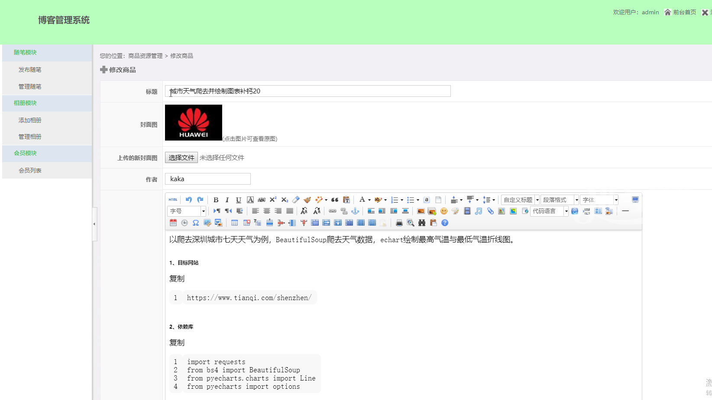The image size is (712, 400).
Task: Open 发布随笔 in the sidebar
Action: pyautogui.click(x=30, y=70)
